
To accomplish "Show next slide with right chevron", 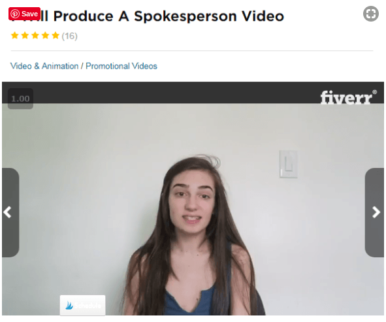I will tap(375, 212).
